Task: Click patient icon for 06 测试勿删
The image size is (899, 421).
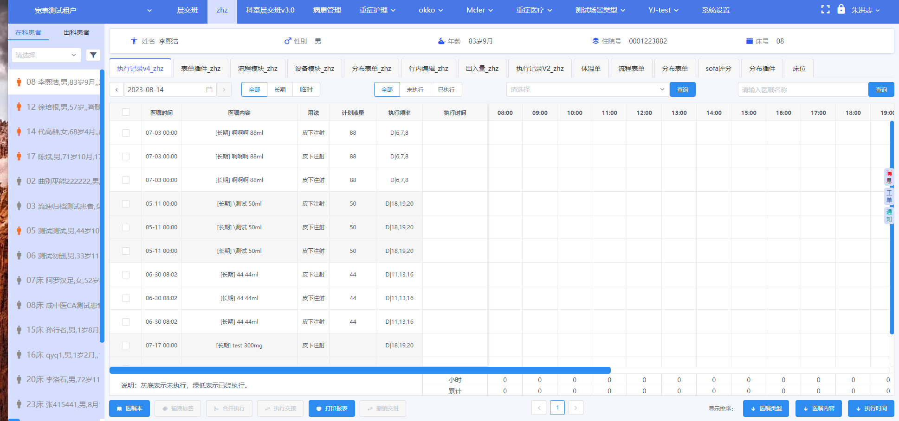Action: (x=19, y=256)
